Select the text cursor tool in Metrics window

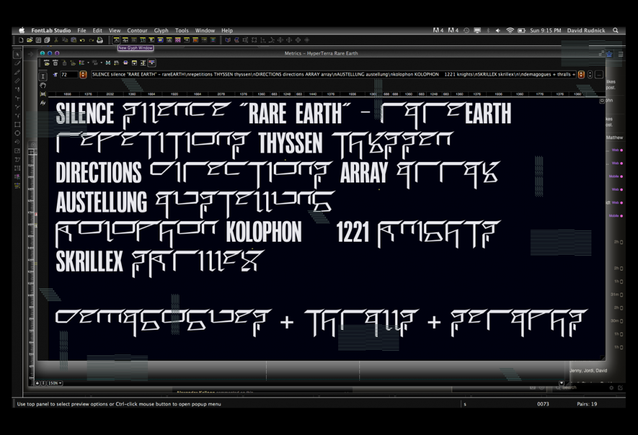43,76
